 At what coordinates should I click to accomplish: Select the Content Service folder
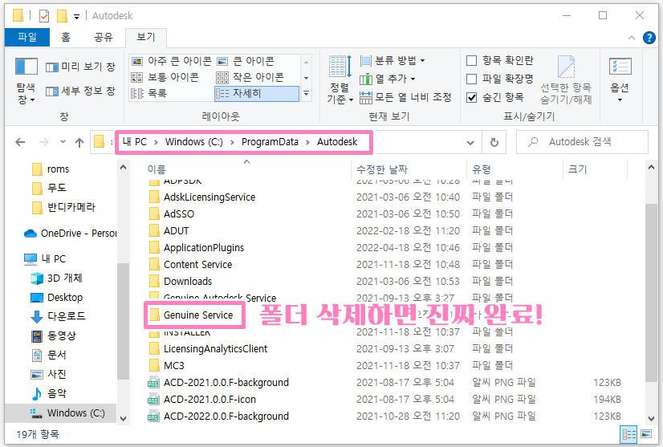pyautogui.click(x=191, y=265)
